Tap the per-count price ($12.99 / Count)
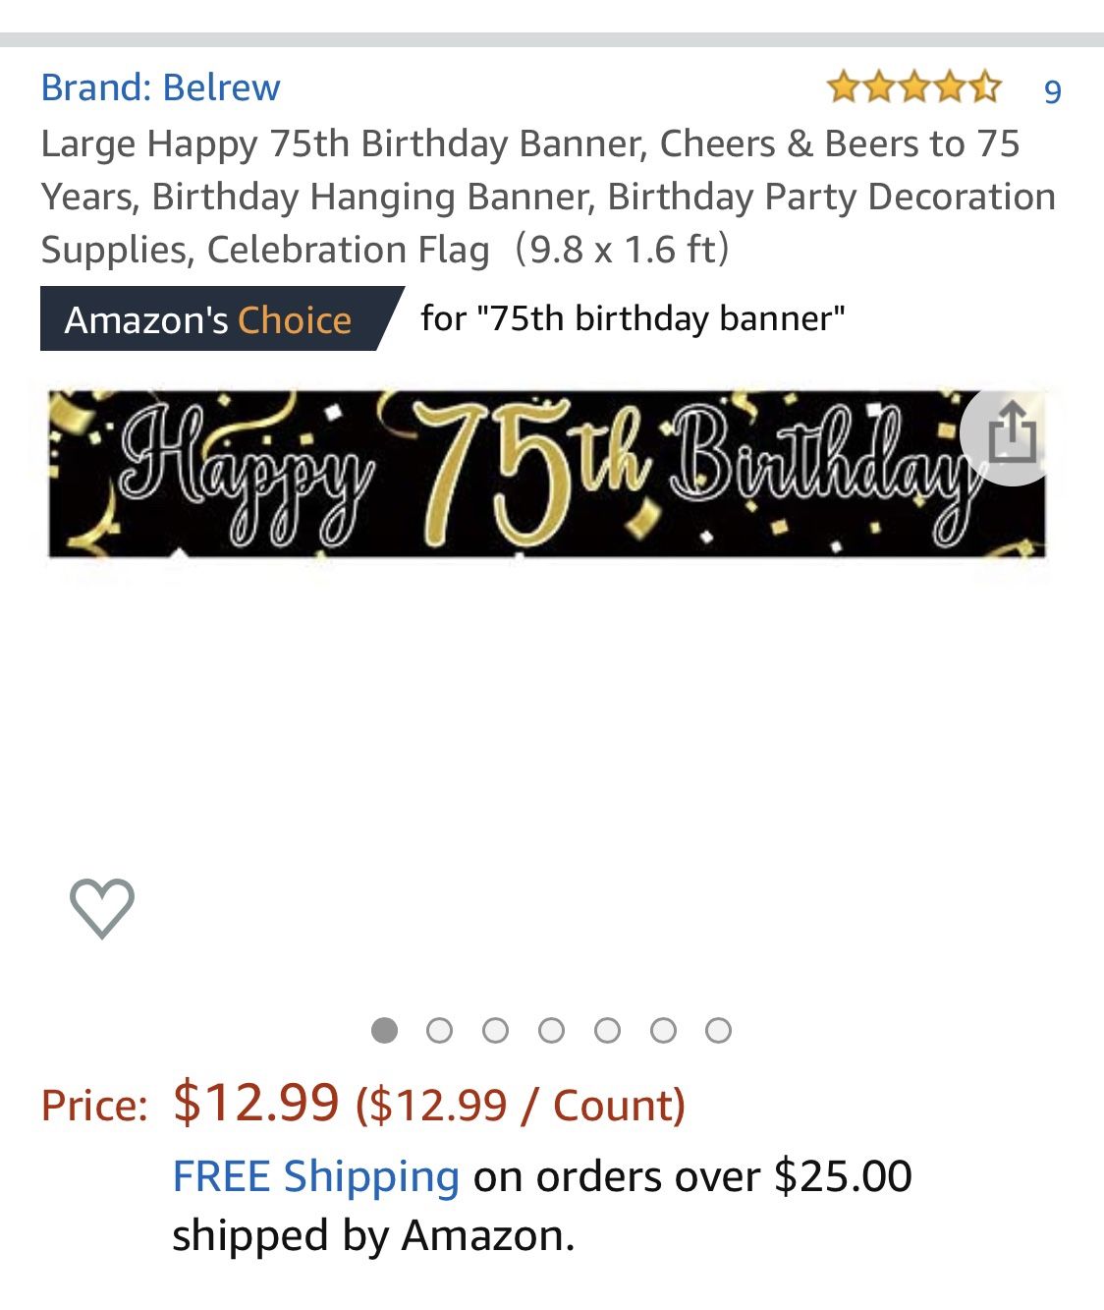The height and width of the screenshot is (1310, 1104). pos(521,1105)
